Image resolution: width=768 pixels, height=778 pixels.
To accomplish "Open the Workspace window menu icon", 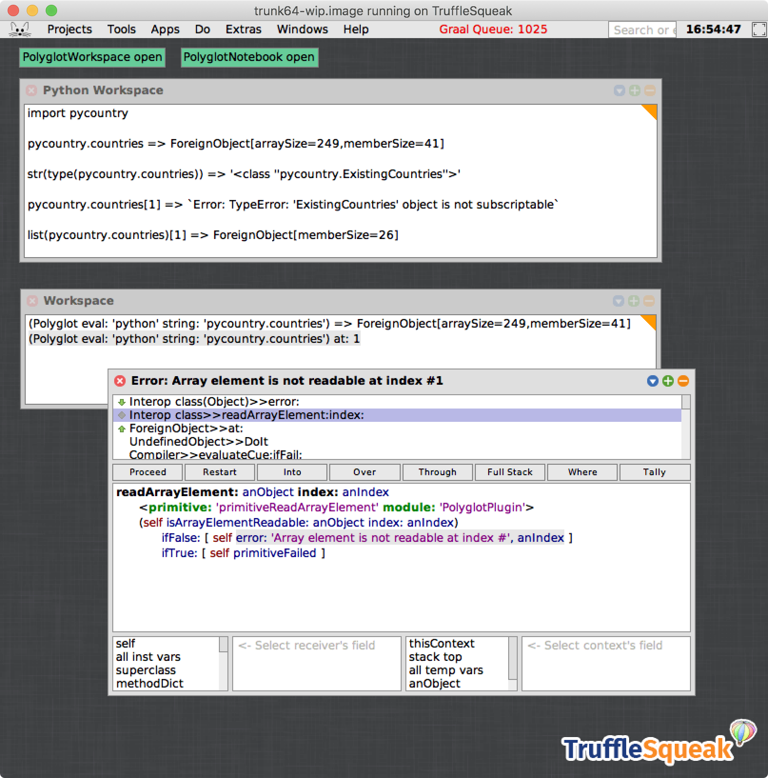I will (618, 301).
